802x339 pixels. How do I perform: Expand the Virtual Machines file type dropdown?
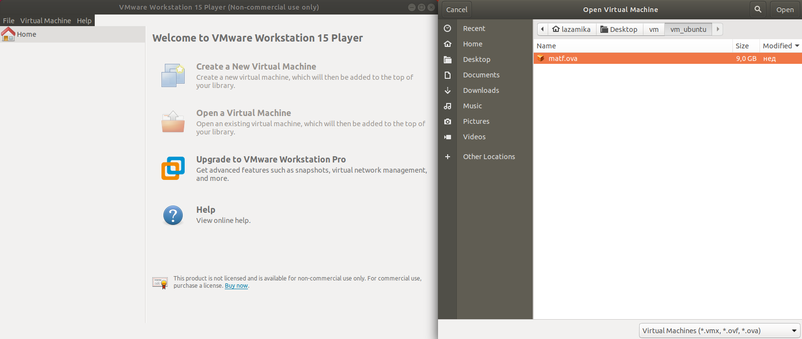click(719, 331)
